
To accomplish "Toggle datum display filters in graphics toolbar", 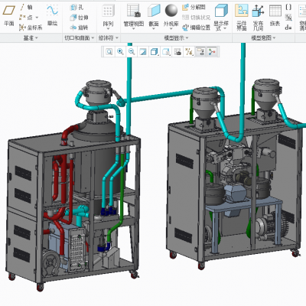I will tap(189, 52).
